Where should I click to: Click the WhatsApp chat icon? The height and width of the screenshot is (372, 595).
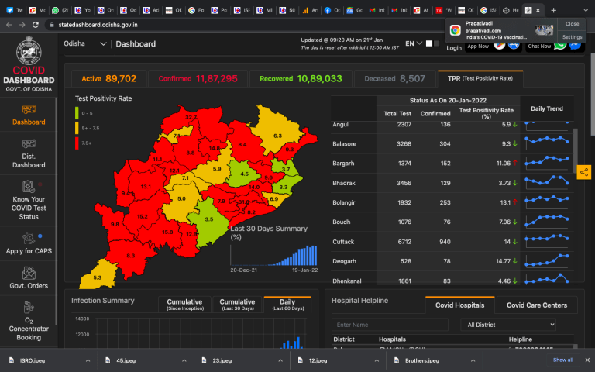[560, 45]
